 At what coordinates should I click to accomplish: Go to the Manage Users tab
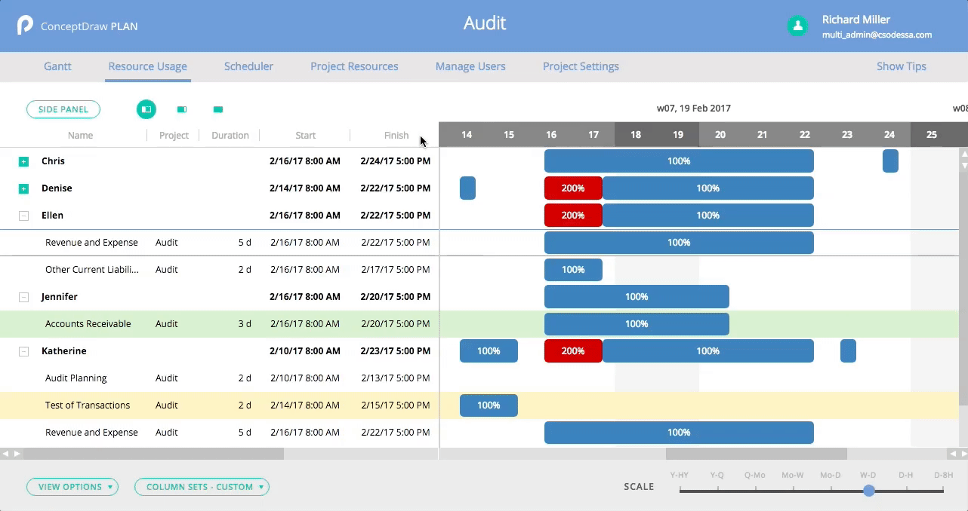470,66
